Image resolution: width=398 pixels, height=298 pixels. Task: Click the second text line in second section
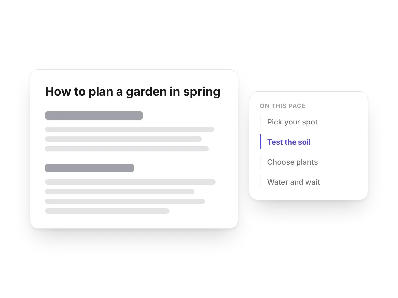tap(120, 192)
